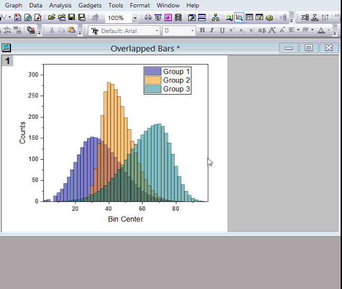Click the Print icon in toolbar
342x289 pixels.
[148, 18]
